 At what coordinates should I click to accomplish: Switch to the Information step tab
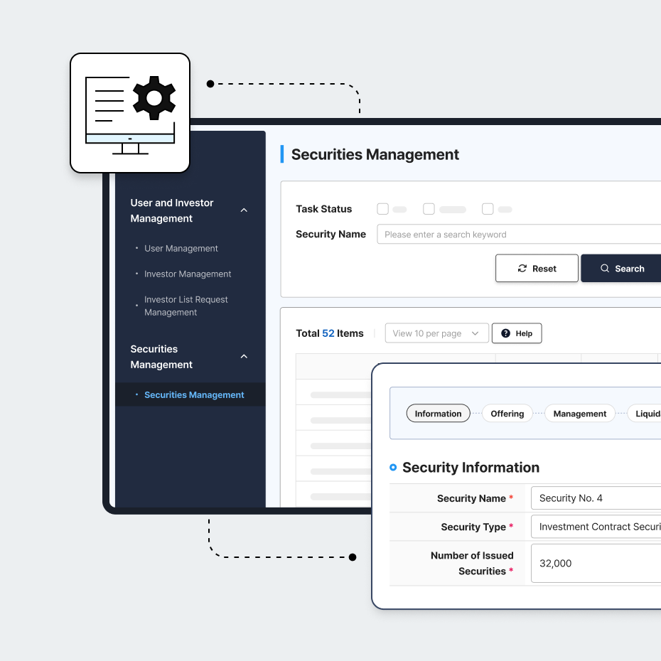[438, 414]
